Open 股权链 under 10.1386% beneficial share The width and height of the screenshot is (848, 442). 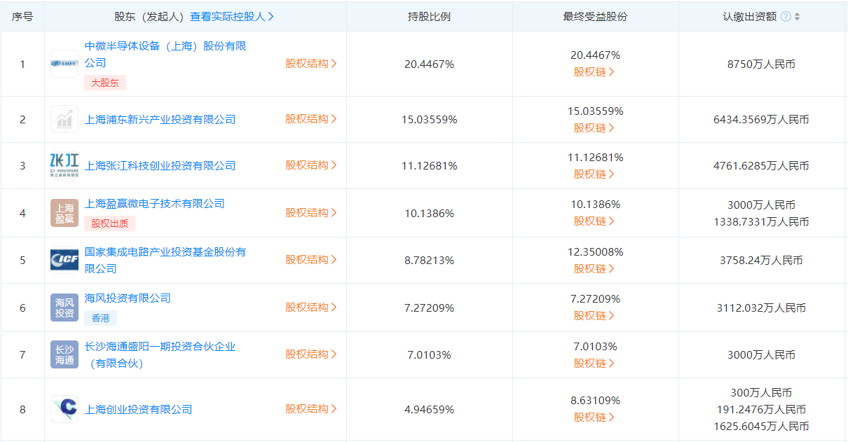594,221
